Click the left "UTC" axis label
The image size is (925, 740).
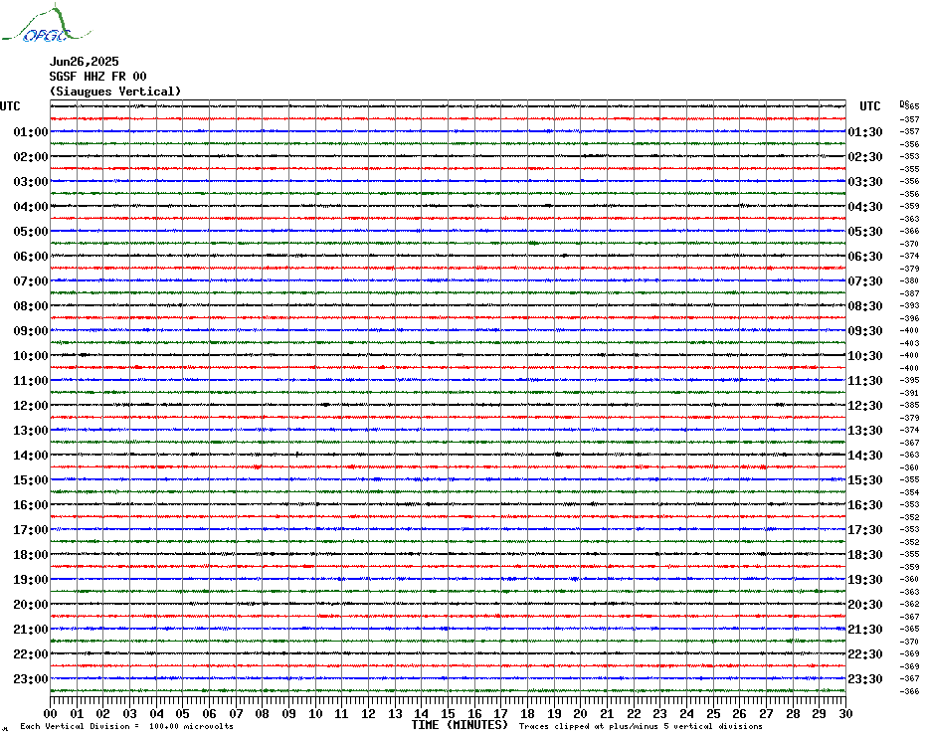click(10, 106)
